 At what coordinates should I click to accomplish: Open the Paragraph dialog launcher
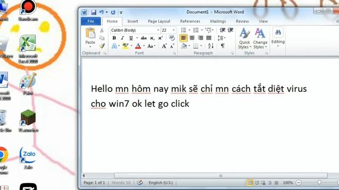(233, 53)
